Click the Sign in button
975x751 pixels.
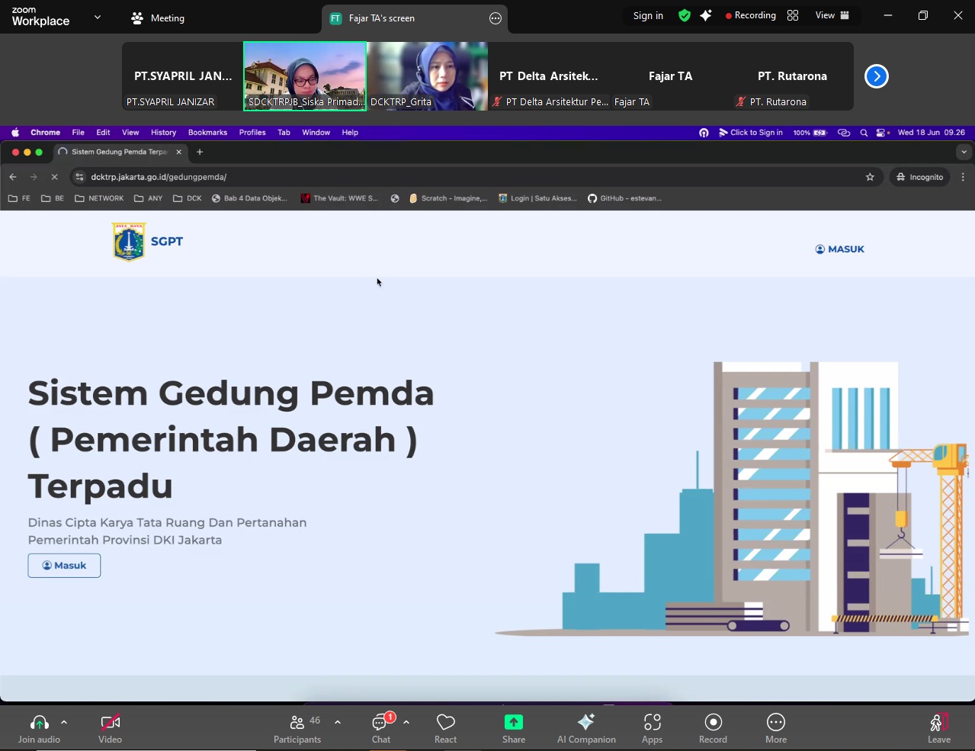648,15
